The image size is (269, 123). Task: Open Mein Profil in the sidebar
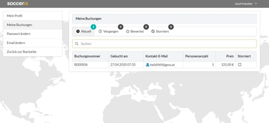pos(33,16)
